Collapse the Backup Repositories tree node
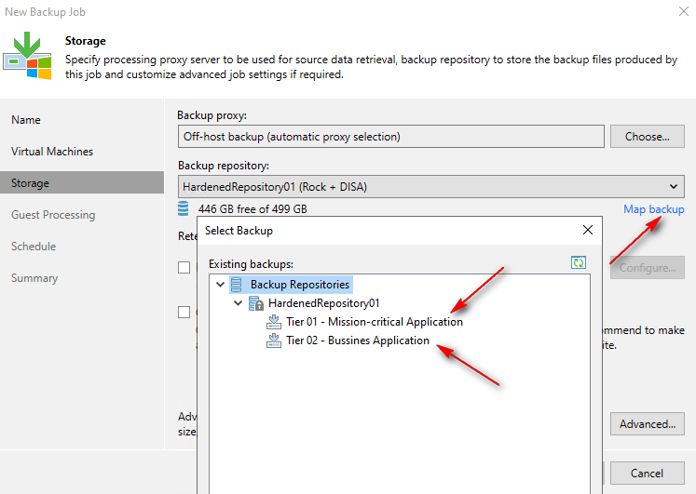This screenshot has width=696, height=494. pos(220,285)
